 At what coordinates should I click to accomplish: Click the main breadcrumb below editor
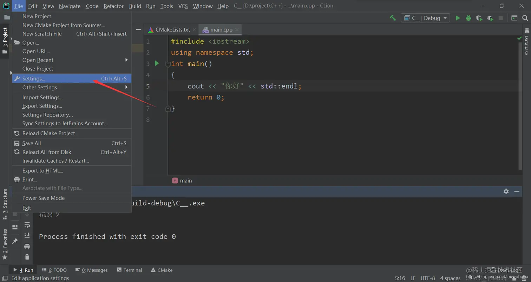(182, 181)
